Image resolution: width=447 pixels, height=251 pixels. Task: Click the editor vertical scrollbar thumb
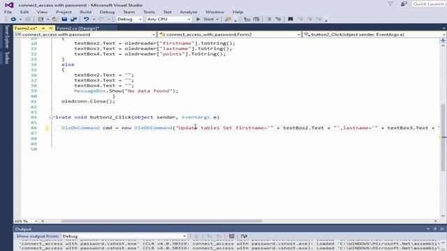pos(443,137)
